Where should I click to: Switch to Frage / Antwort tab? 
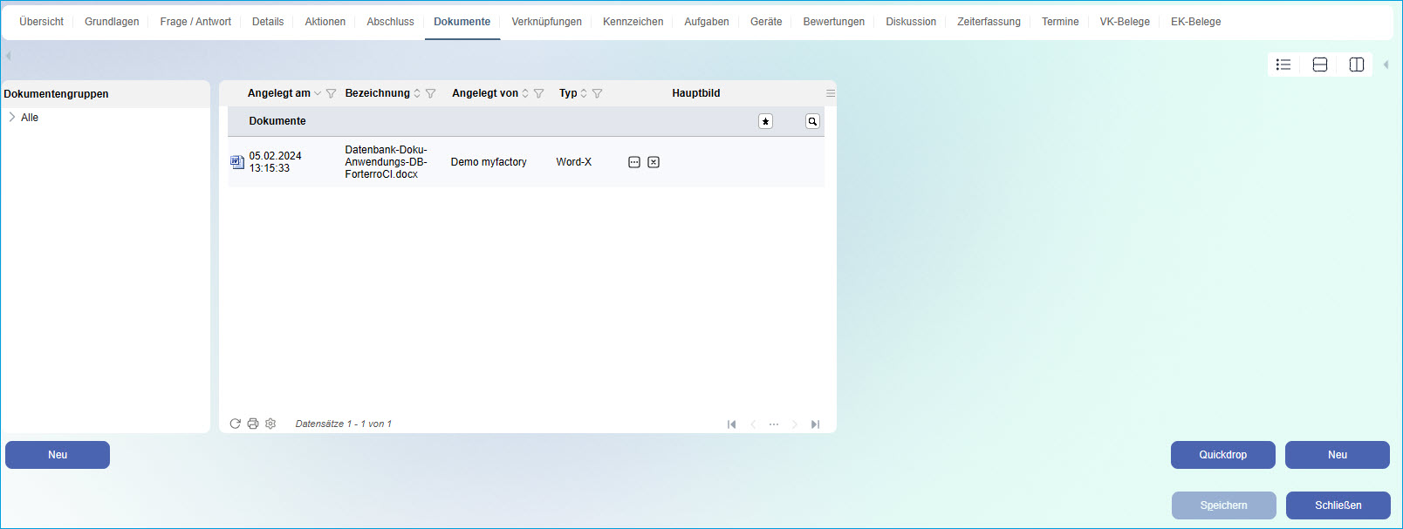click(x=195, y=22)
